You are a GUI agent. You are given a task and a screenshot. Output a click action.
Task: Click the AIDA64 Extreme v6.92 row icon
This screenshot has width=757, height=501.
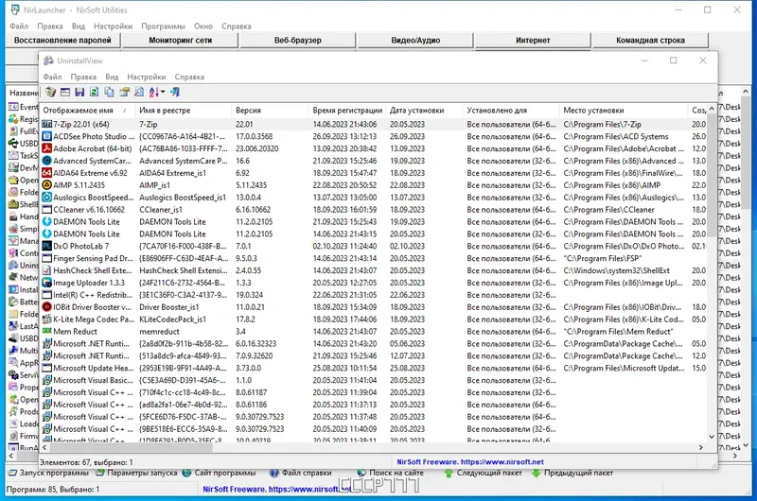[x=46, y=173]
